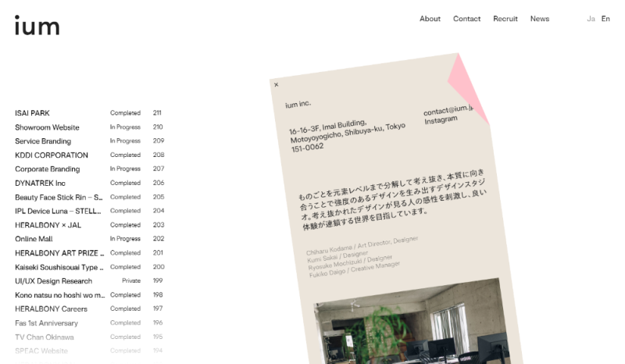Select the address line '16-16-3F, Imai Building,'
The width and height of the screenshot is (625, 364).
coord(327,127)
